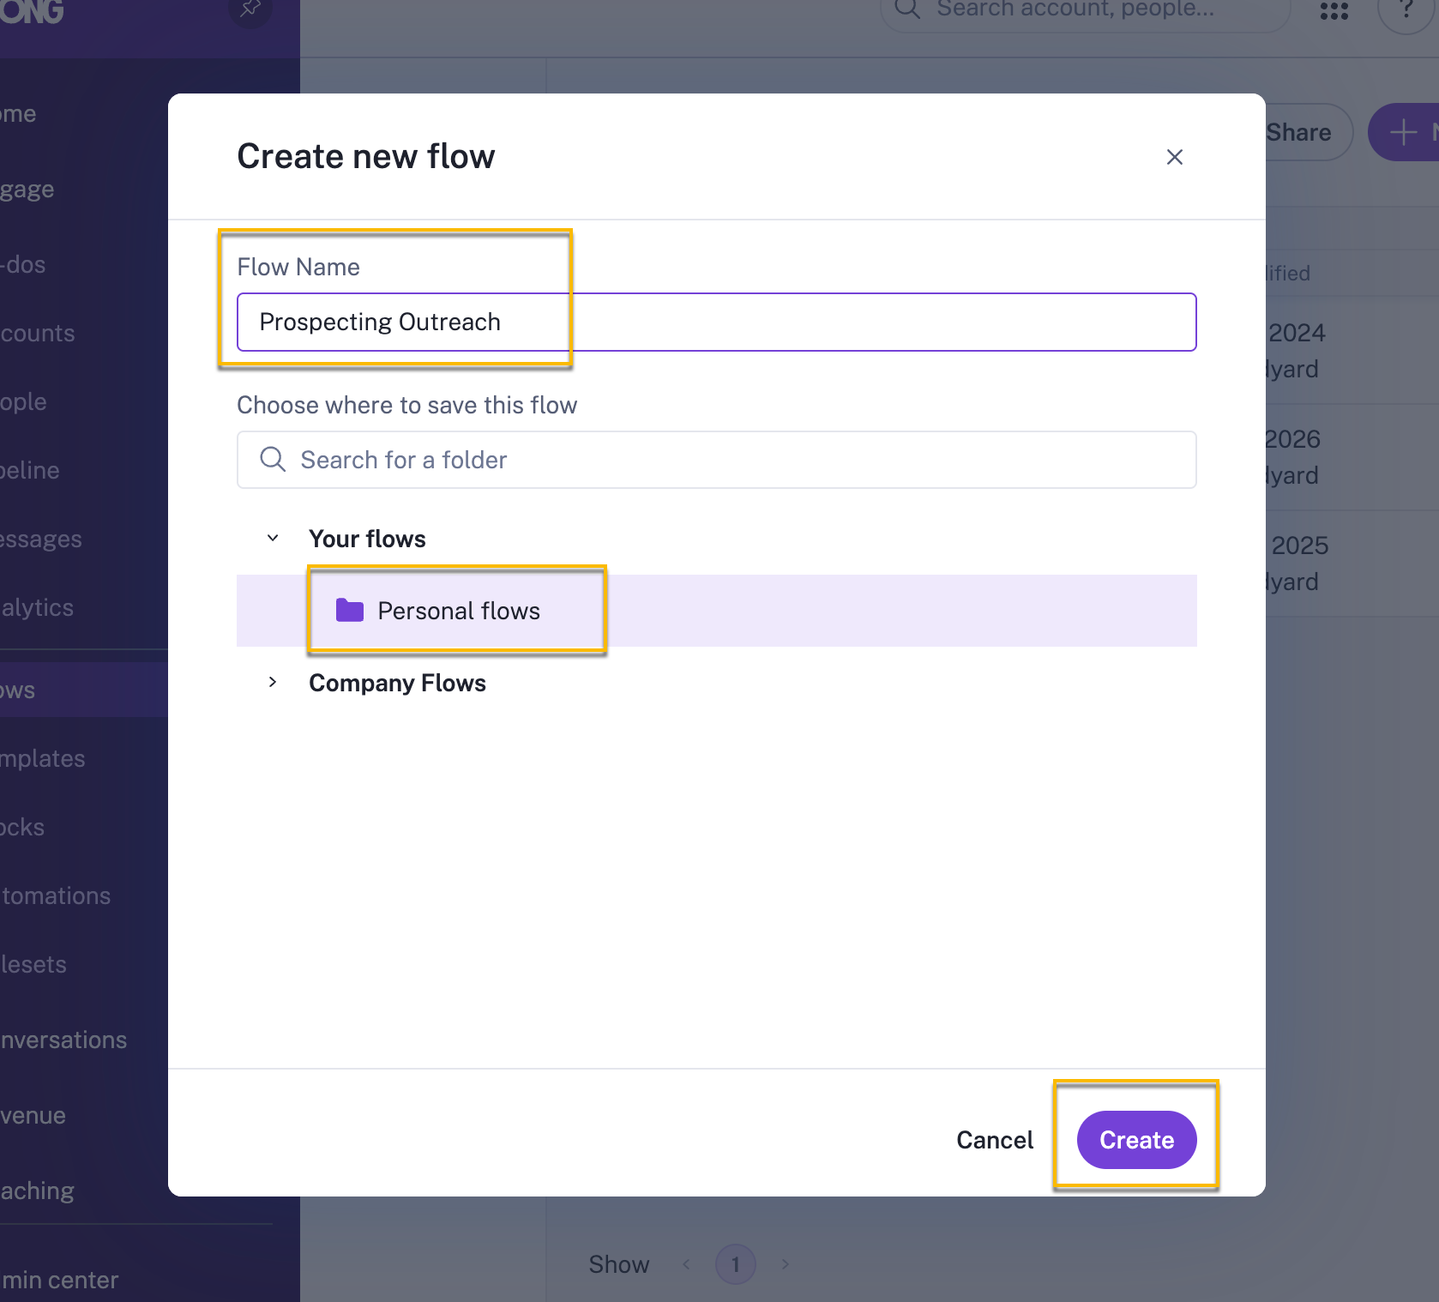Close the Create new flow dialog
The image size is (1439, 1302).
click(x=1174, y=157)
